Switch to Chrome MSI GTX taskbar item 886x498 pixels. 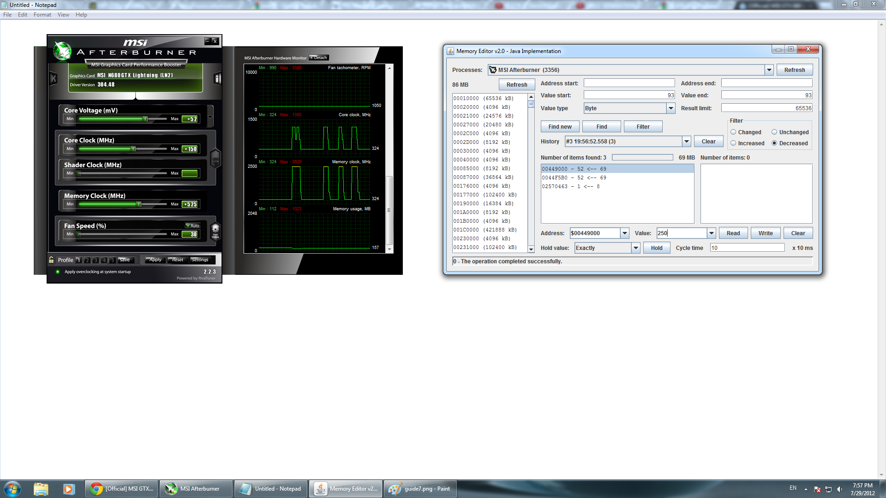pos(122,489)
